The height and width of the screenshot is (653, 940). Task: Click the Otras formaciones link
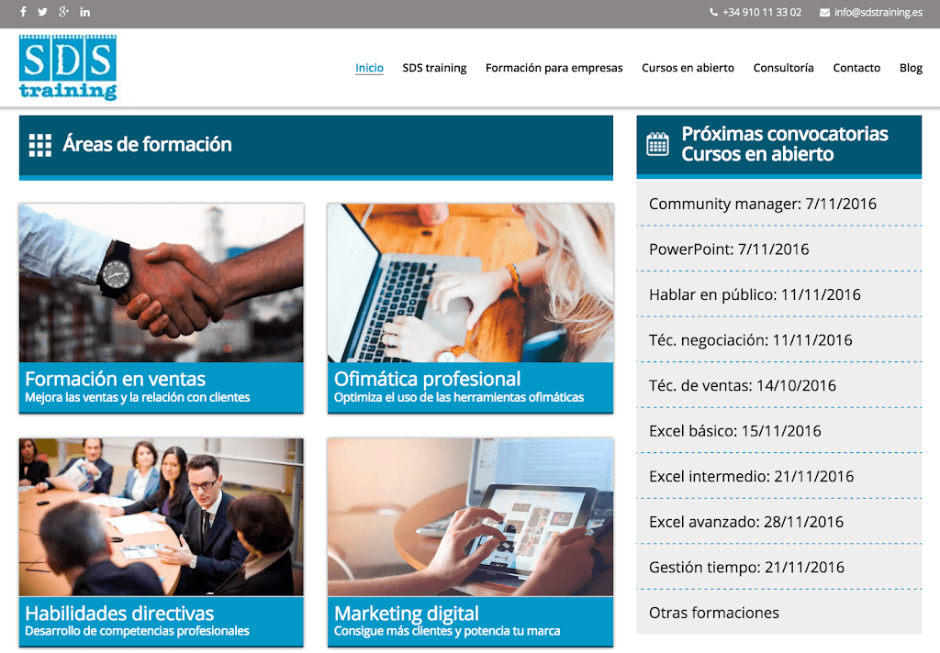(713, 613)
